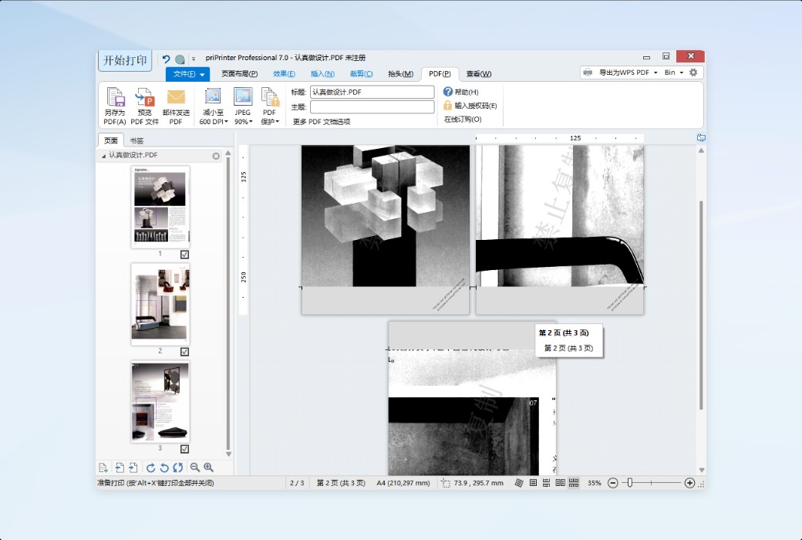Image resolution: width=802 pixels, height=540 pixels.
Task: Click the gray redo circle icon
Action: click(180, 59)
